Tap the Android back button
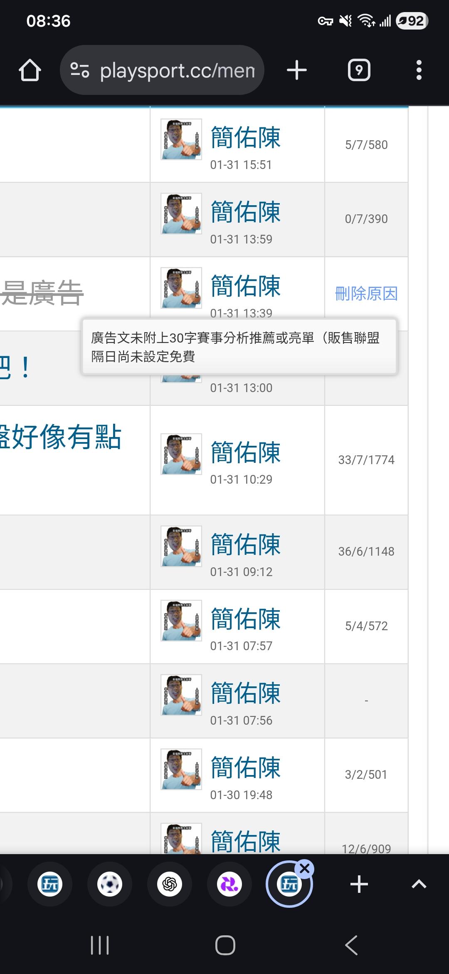Screen dimensions: 449x974 click(351, 945)
